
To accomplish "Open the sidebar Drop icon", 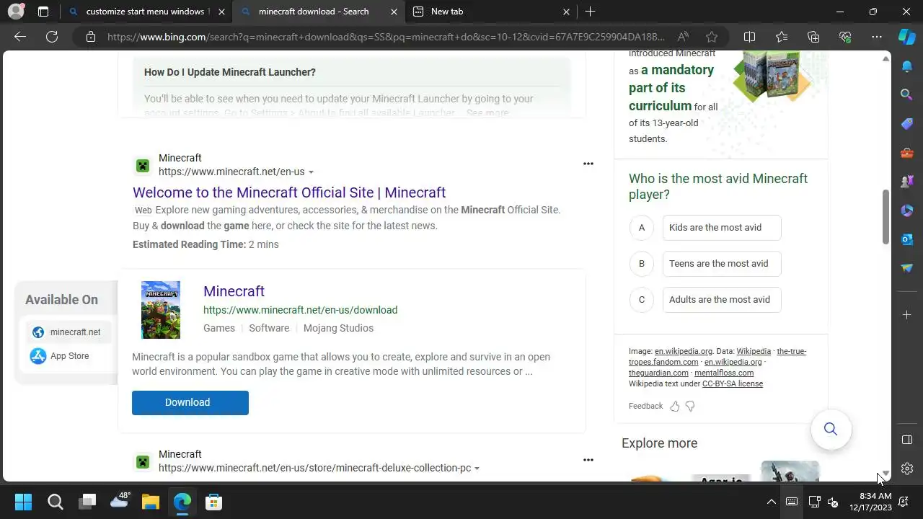I will [907, 268].
